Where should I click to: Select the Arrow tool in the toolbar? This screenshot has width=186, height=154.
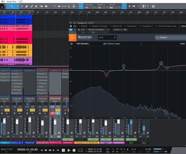[x=12, y=6]
